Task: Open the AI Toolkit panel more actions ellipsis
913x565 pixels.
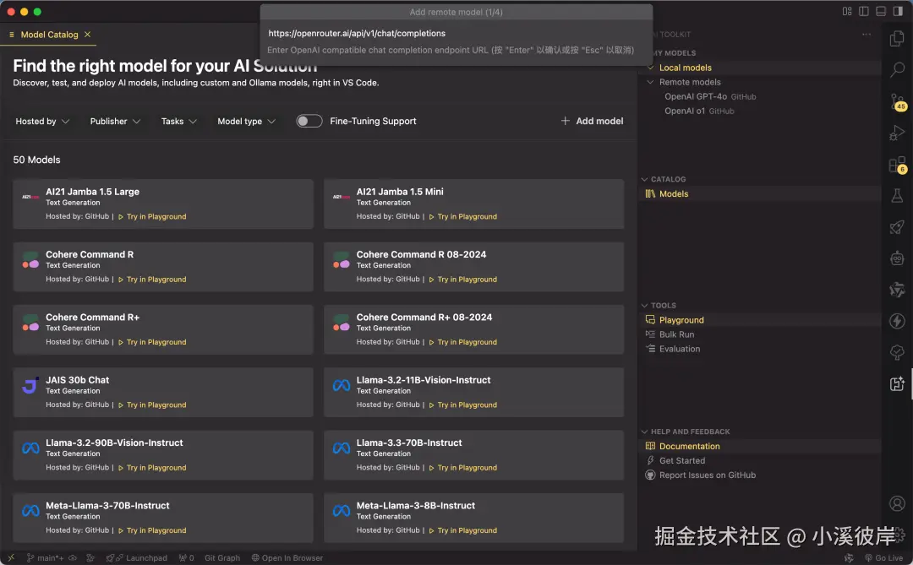Action: click(867, 35)
